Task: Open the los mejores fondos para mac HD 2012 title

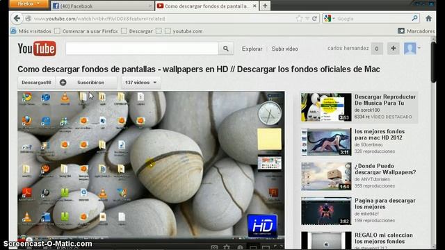Action: (380, 134)
